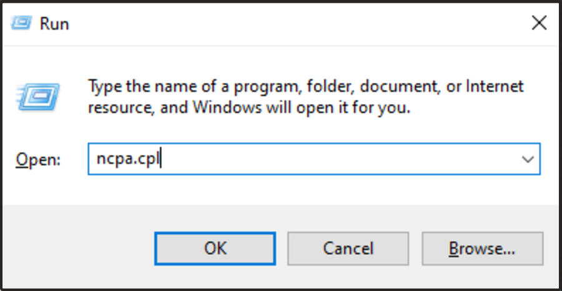
Task: Close the Run dialog with the X
Action: (x=538, y=24)
